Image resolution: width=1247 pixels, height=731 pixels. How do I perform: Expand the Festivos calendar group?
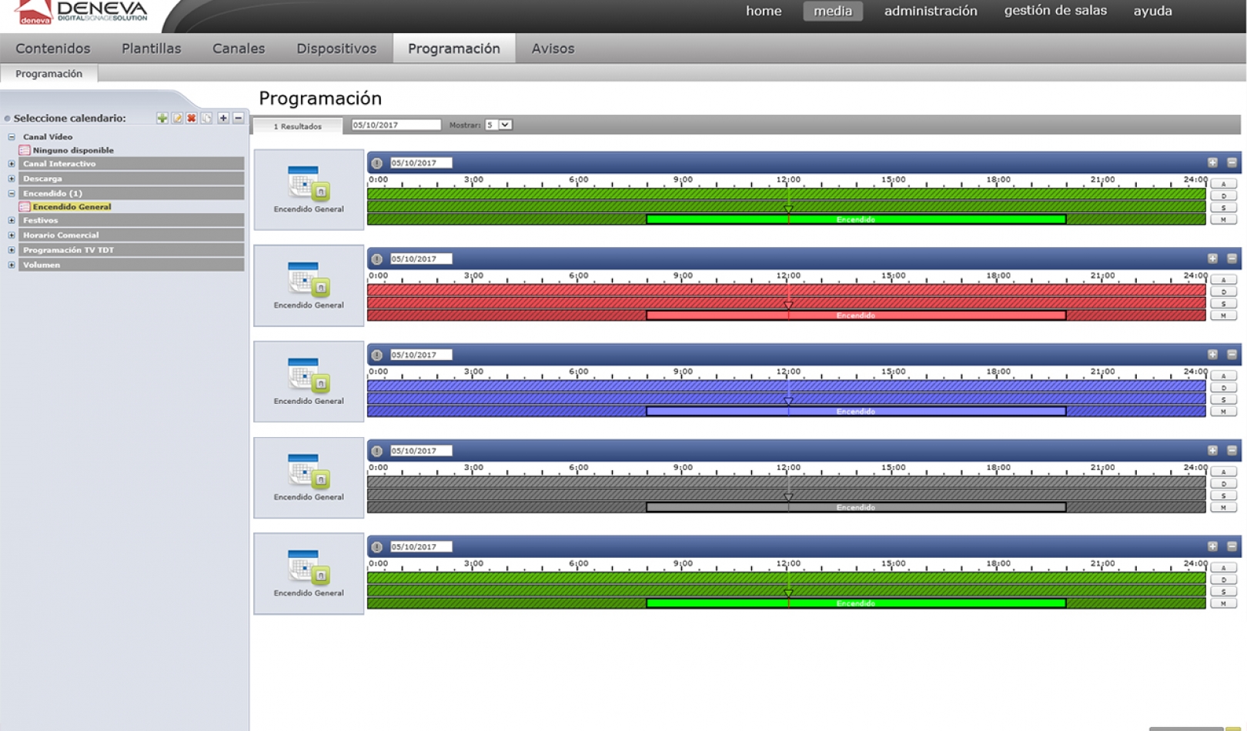[12, 220]
